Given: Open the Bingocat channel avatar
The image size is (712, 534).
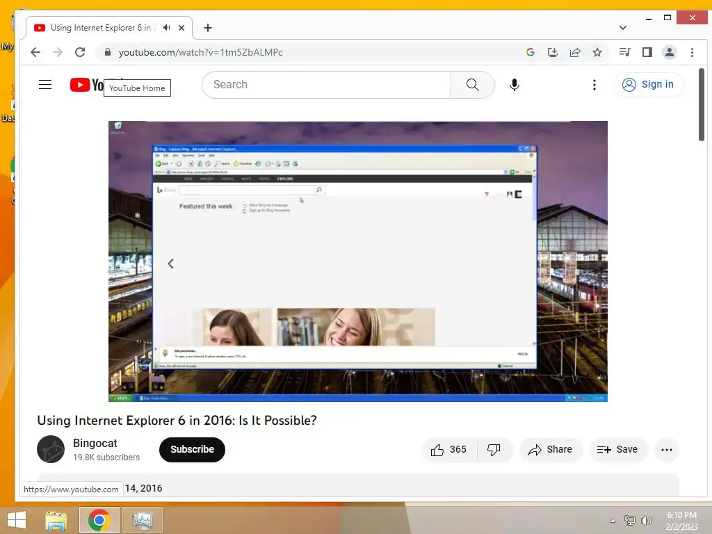Looking at the screenshot, I should click(x=50, y=449).
